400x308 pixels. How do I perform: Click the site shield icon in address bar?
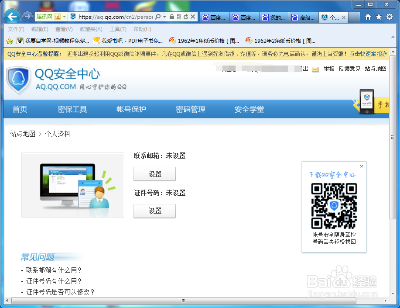click(x=73, y=17)
